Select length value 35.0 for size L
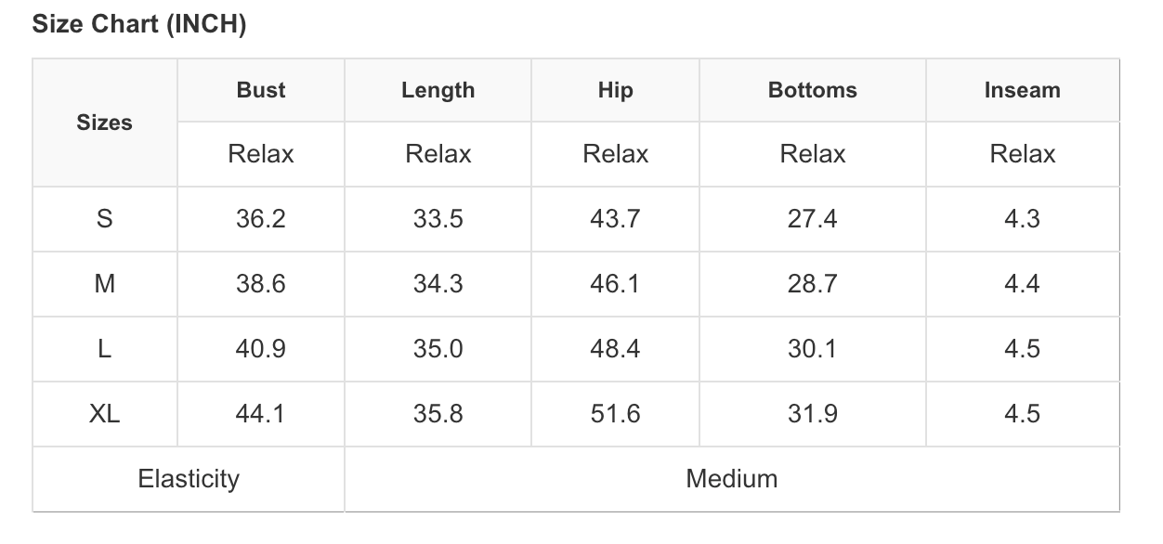This screenshot has width=1163, height=544. coord(438,349)
